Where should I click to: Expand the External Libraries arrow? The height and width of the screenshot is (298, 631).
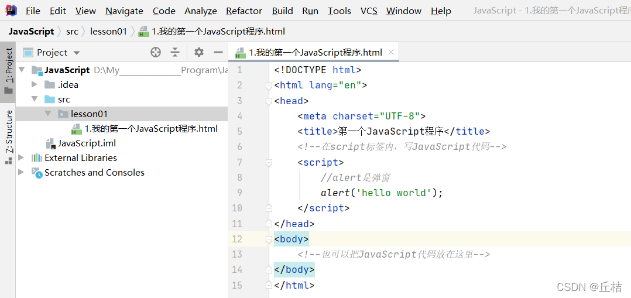[21, 157]
